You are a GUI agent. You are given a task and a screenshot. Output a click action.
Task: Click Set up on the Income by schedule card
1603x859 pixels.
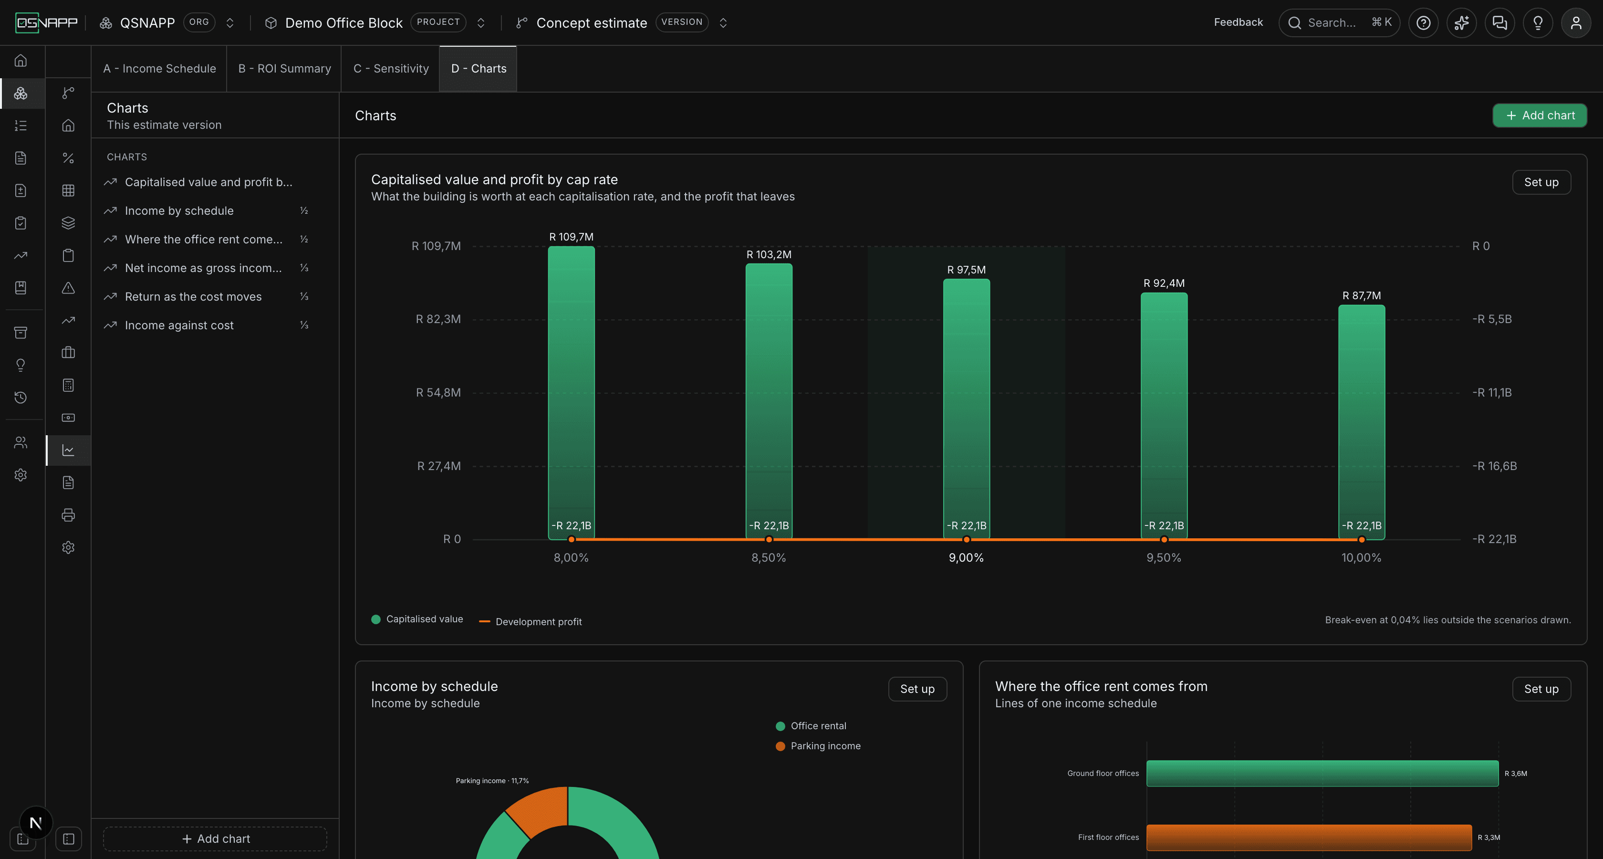click(x=917, y=689)
